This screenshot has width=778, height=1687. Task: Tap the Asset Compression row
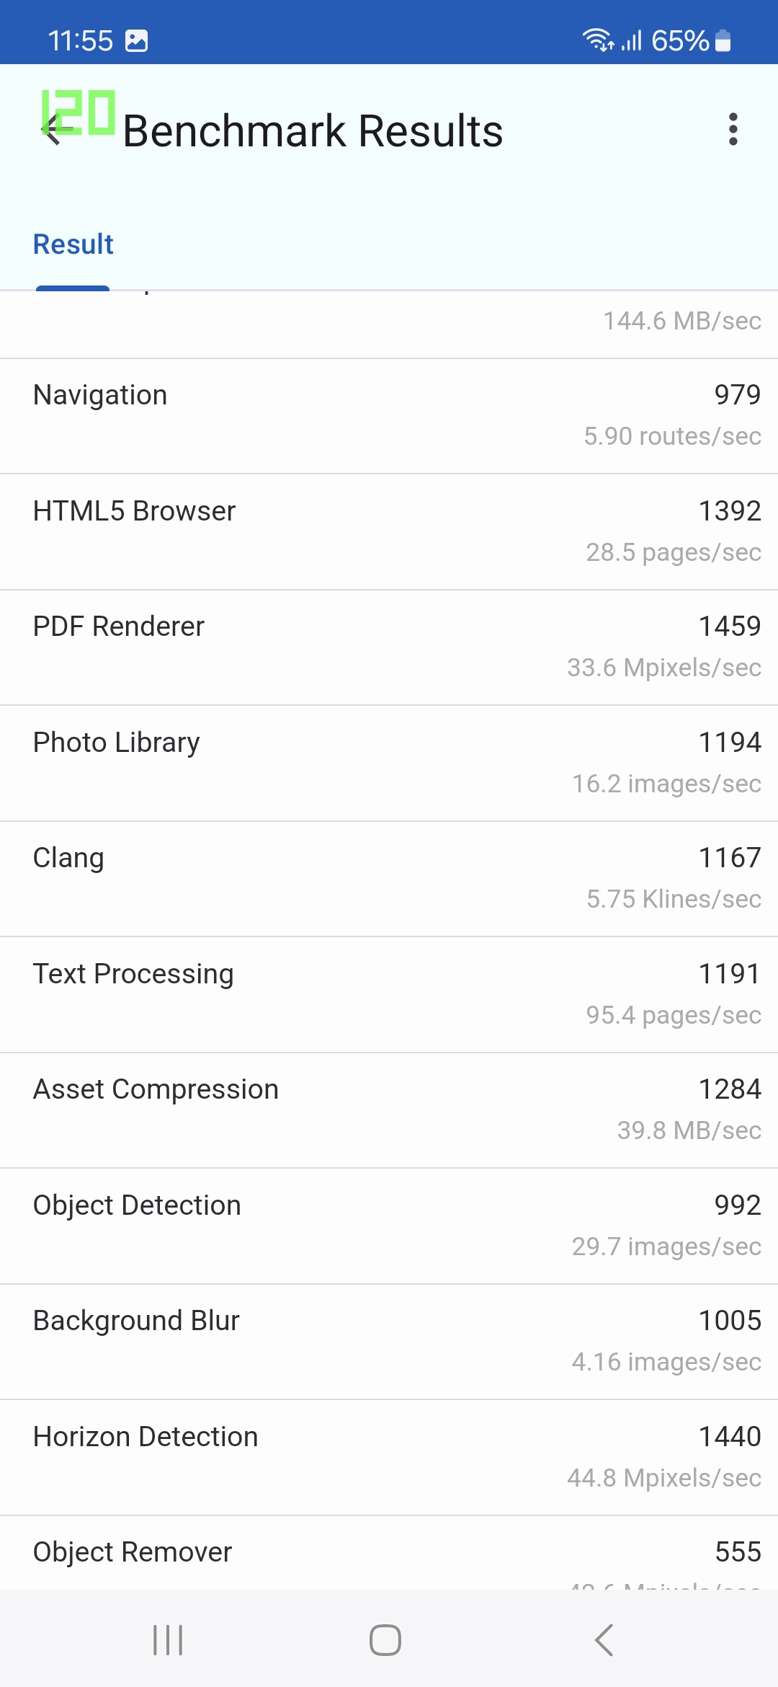(389, 1110)
